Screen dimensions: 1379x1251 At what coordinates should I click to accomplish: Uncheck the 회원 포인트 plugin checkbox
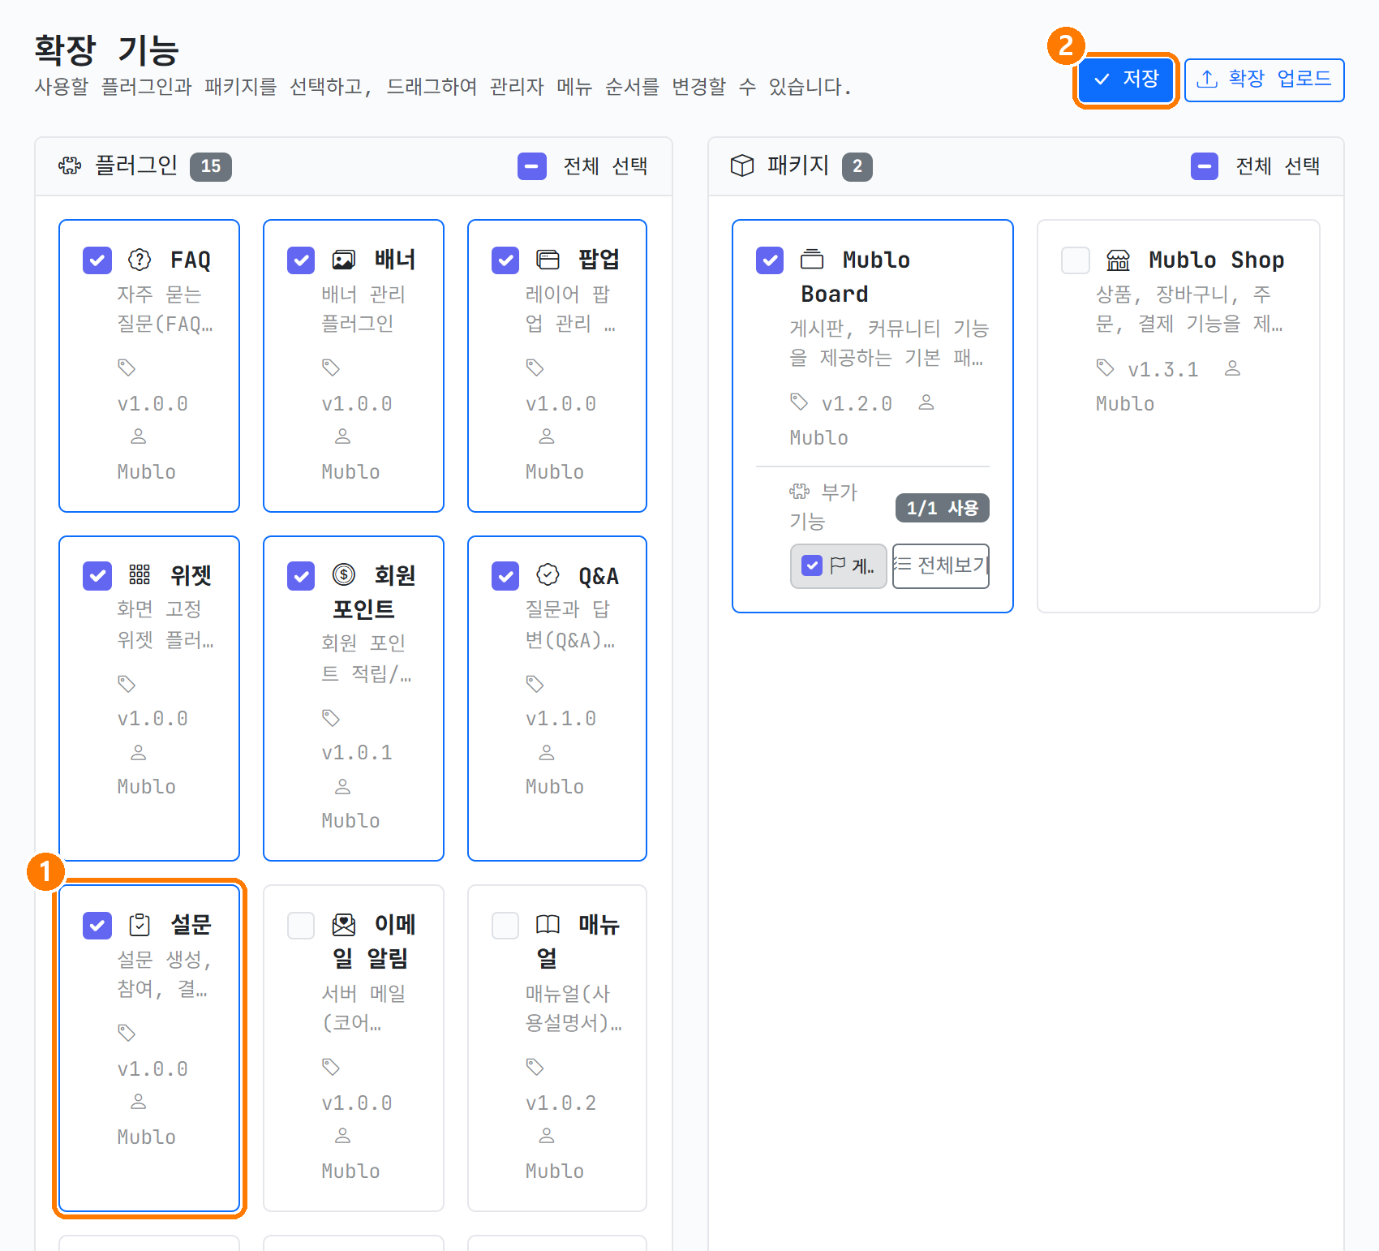301,576
